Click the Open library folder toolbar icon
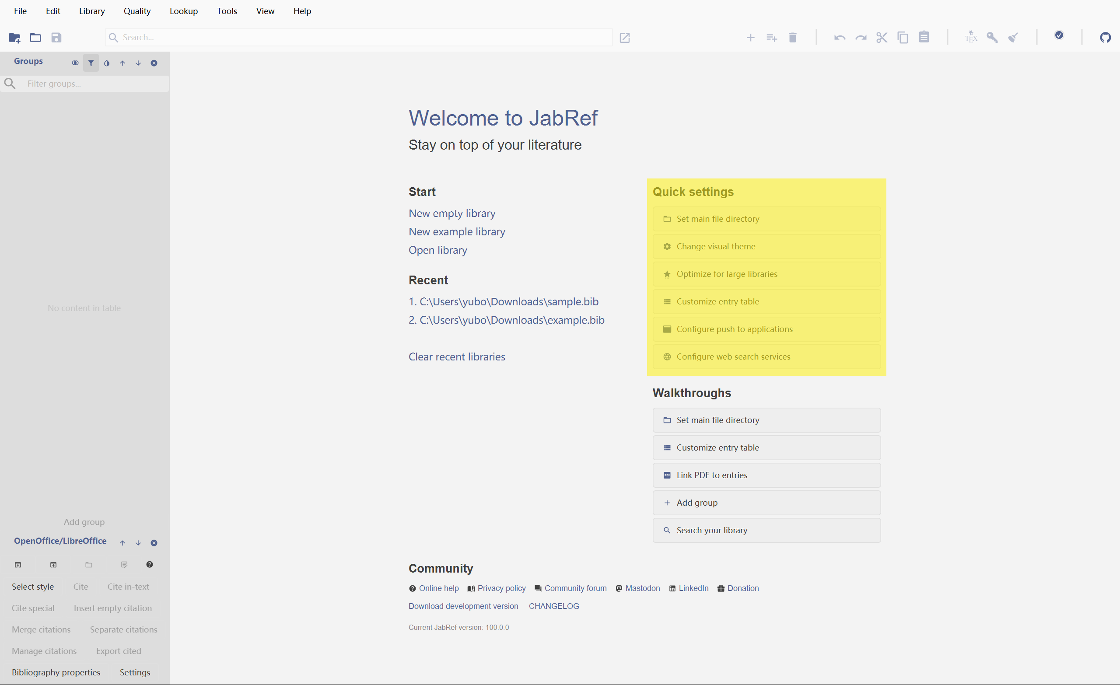The width and height of the screenshot is (1120, 685). 35,38
